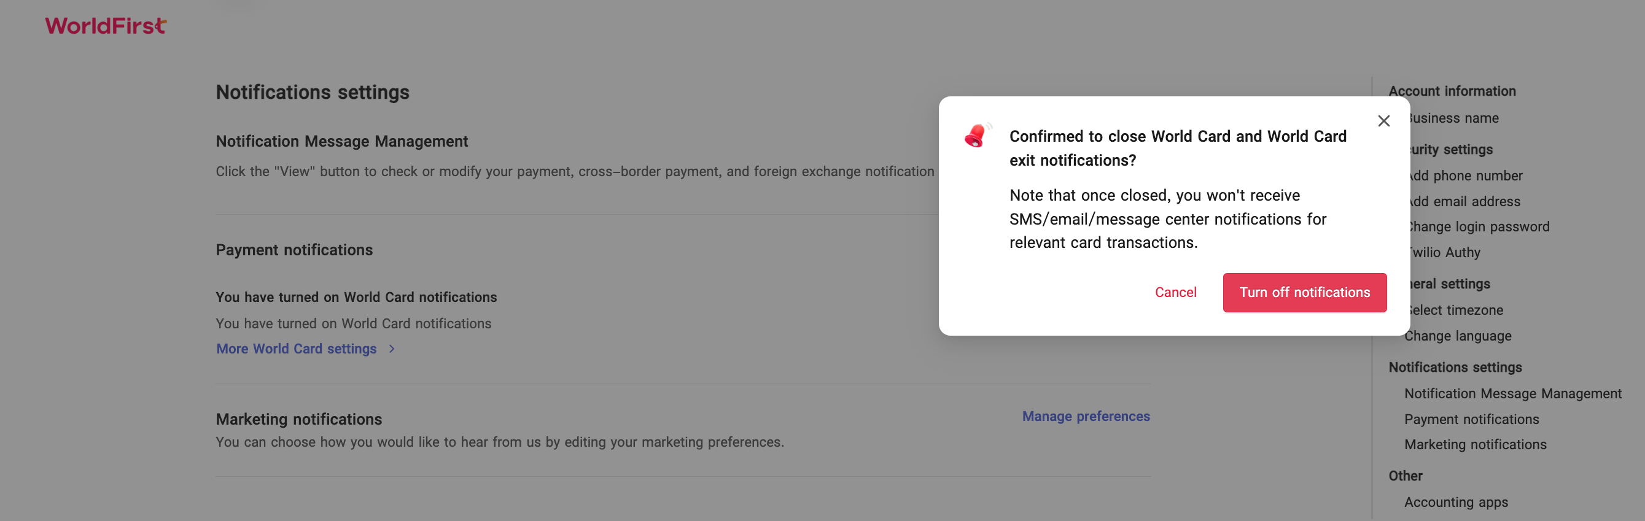The image size is (1645, 521).
Task: Confirm with Turn off notifications button
Action: coord(1304,293)
